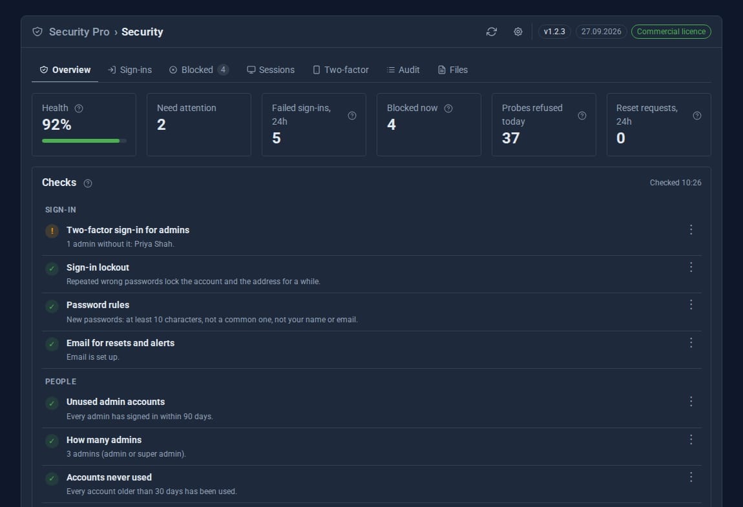743x507 pixels.
Task: Click the help icon for Reset requests
Action: click(697, 116)
